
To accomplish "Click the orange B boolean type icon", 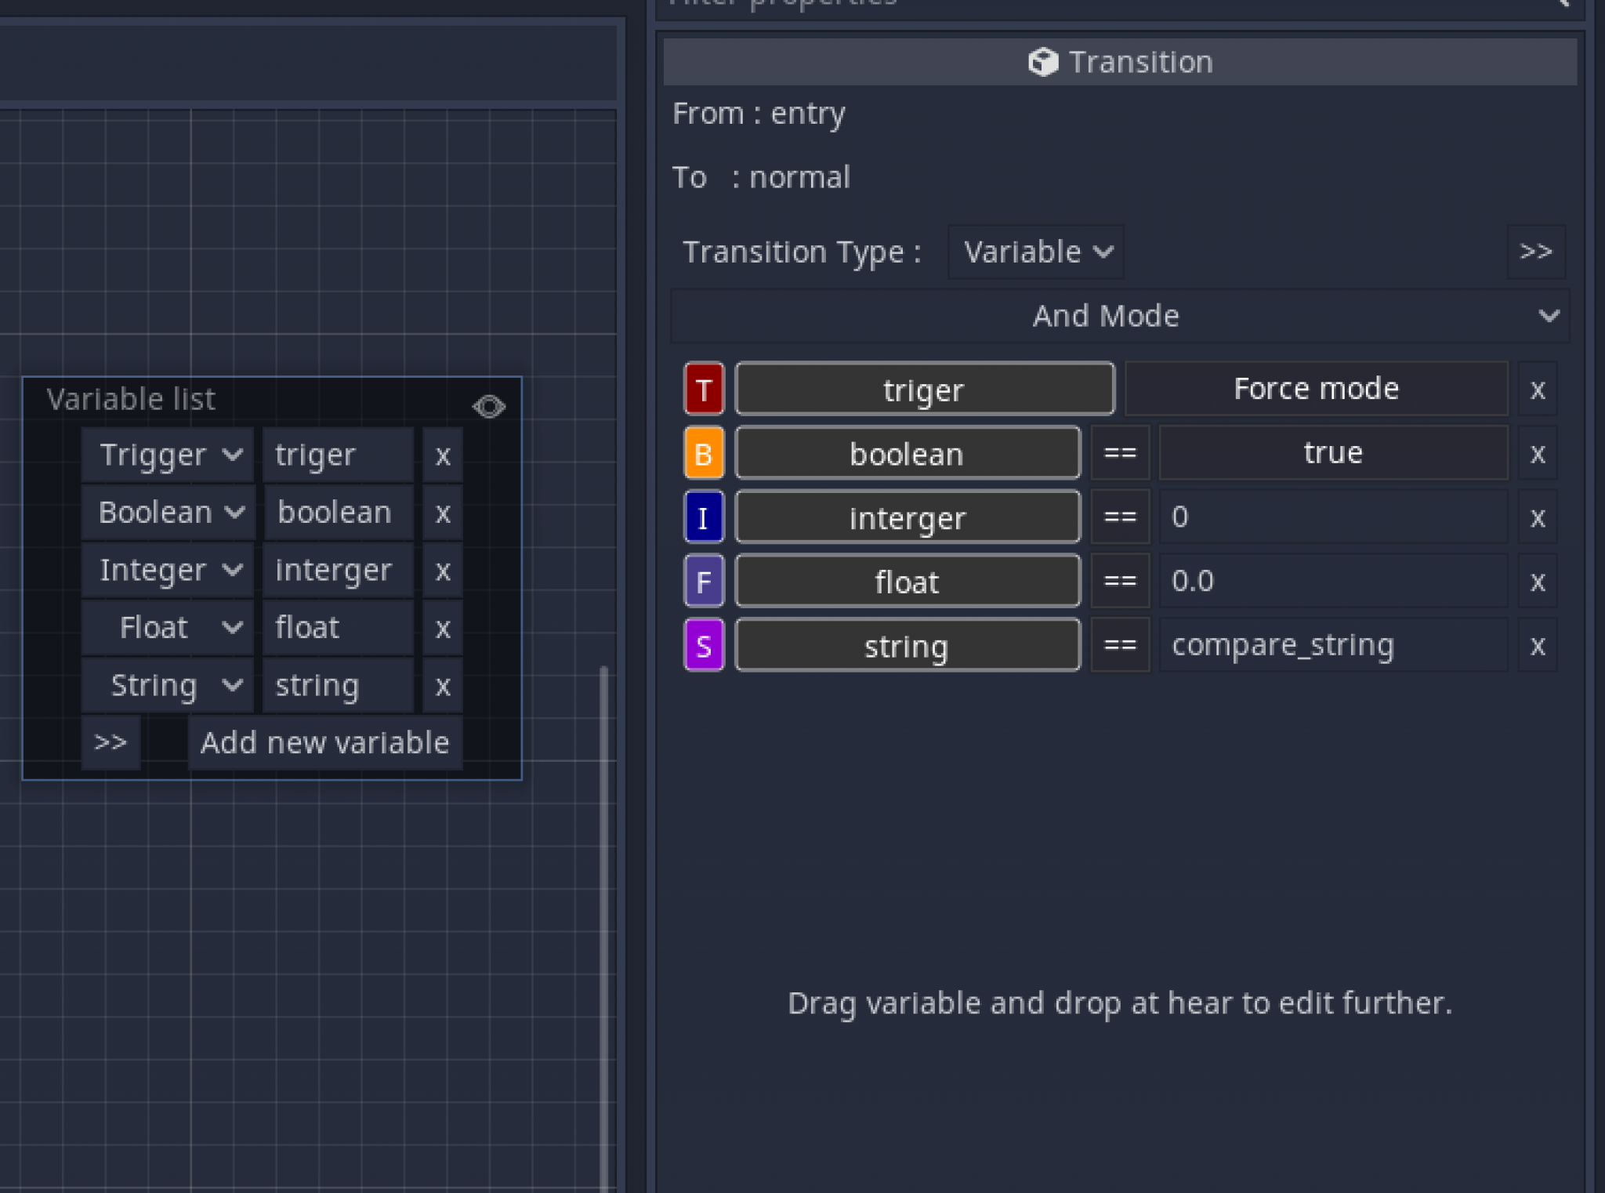I will tap(703, 453).
